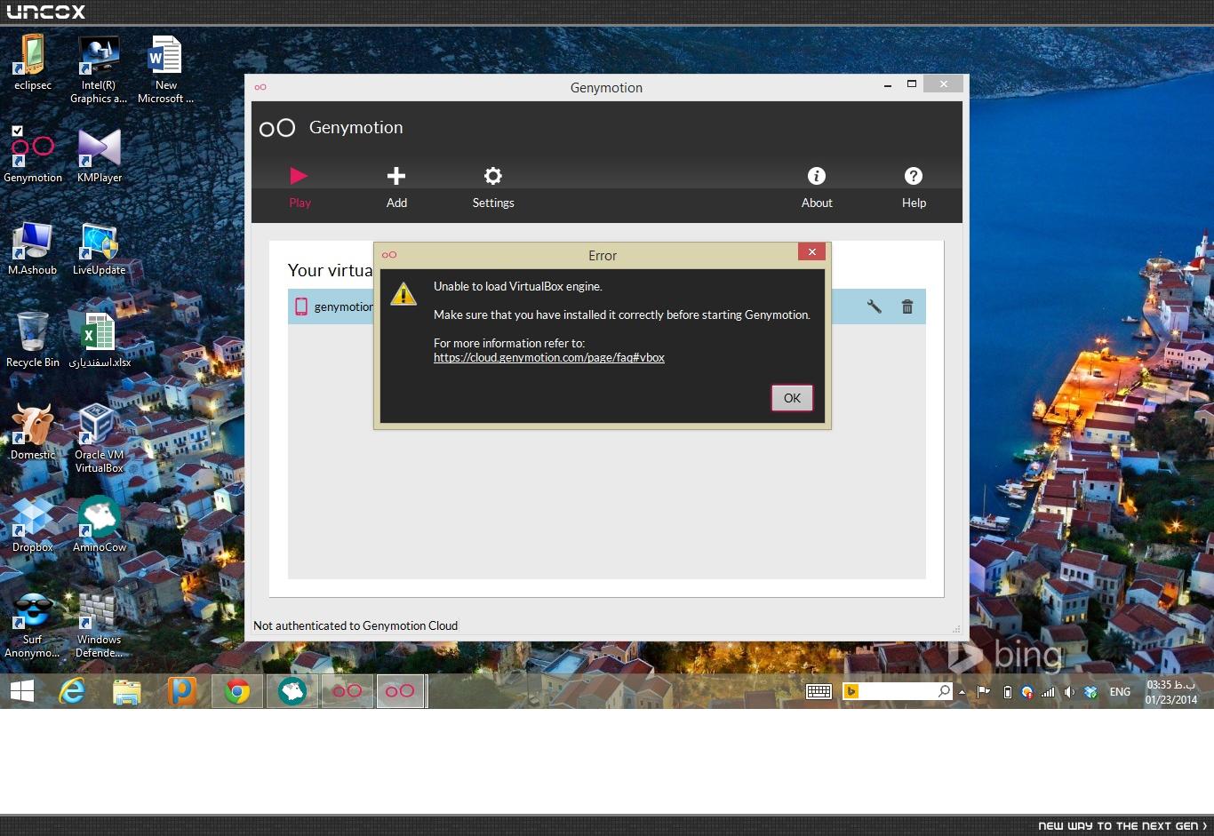Select the Surf Anonymous desktop shortcut
Viewport: 1214px width, 836px height.
[33, 625]
